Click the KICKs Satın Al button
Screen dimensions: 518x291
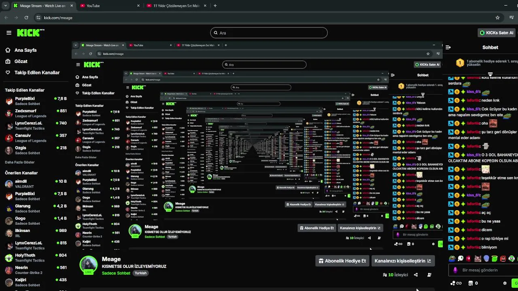497,33
